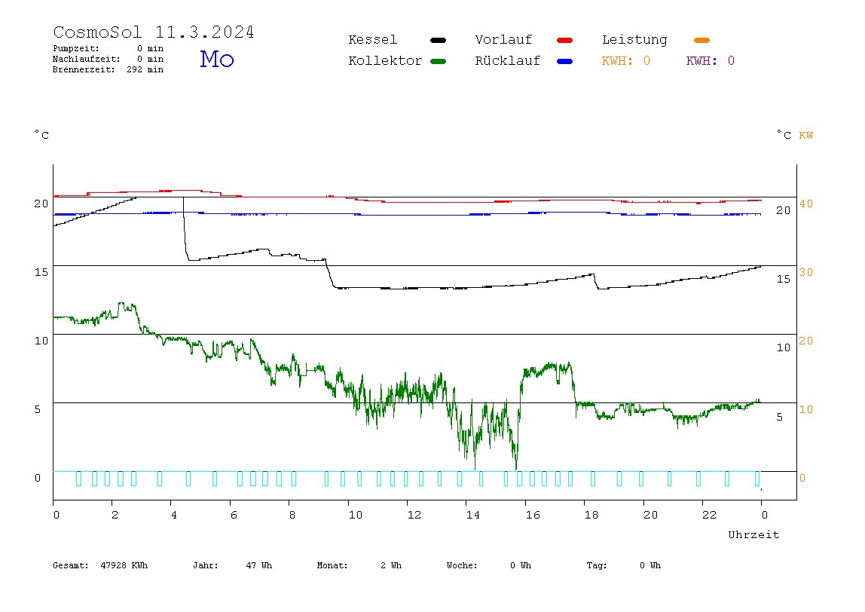Click the orange 20 KW axis value
This screenshot has width=865, height=612.
pyautogui.click(x=806, y=341)
